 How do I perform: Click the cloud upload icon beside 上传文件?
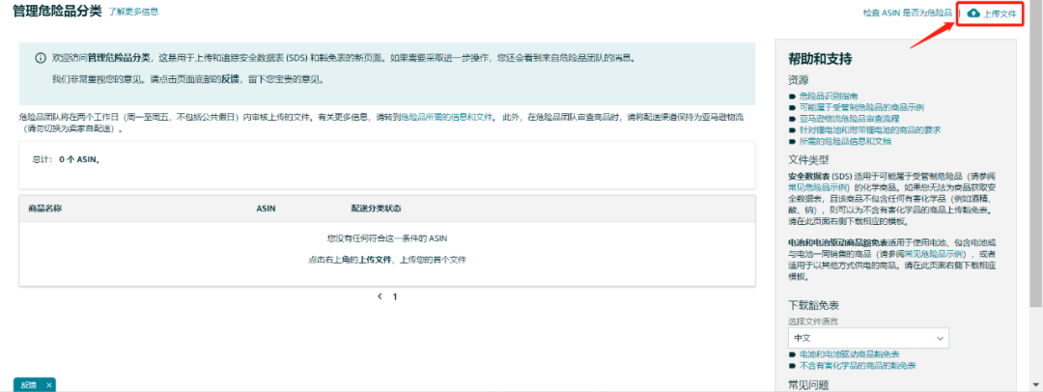click(974, 13)
